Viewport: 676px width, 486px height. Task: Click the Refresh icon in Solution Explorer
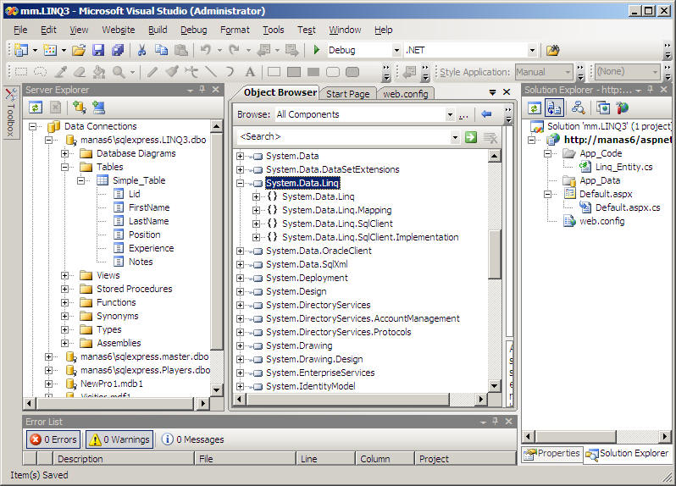pos(535,108)
